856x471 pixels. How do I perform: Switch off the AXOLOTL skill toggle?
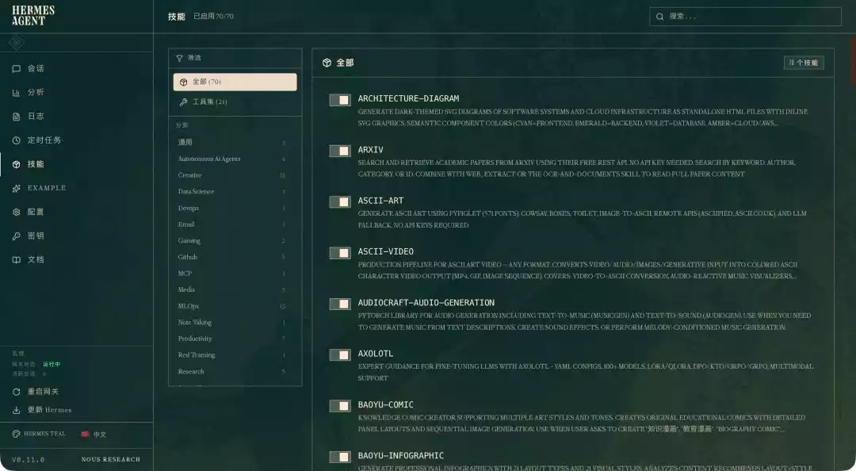point(340,355)
